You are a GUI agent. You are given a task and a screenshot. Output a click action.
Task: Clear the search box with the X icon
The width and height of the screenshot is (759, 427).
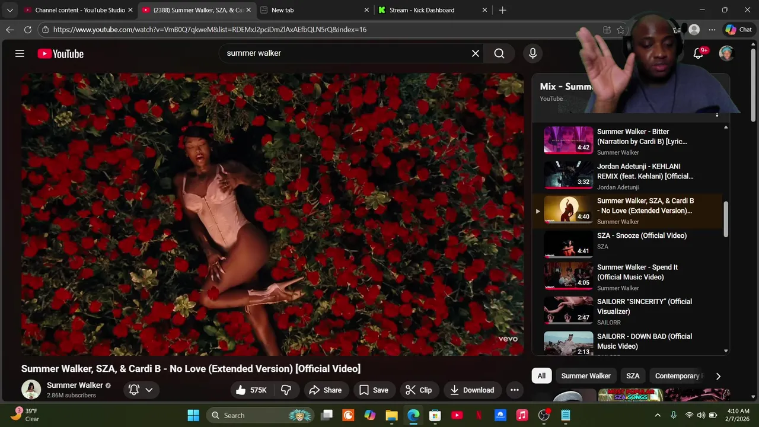tap(475, 53)
